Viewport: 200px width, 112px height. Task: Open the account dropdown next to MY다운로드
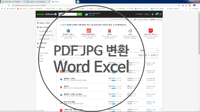[x=147, y=14]
